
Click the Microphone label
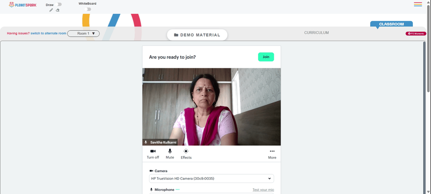pos(164,190)
